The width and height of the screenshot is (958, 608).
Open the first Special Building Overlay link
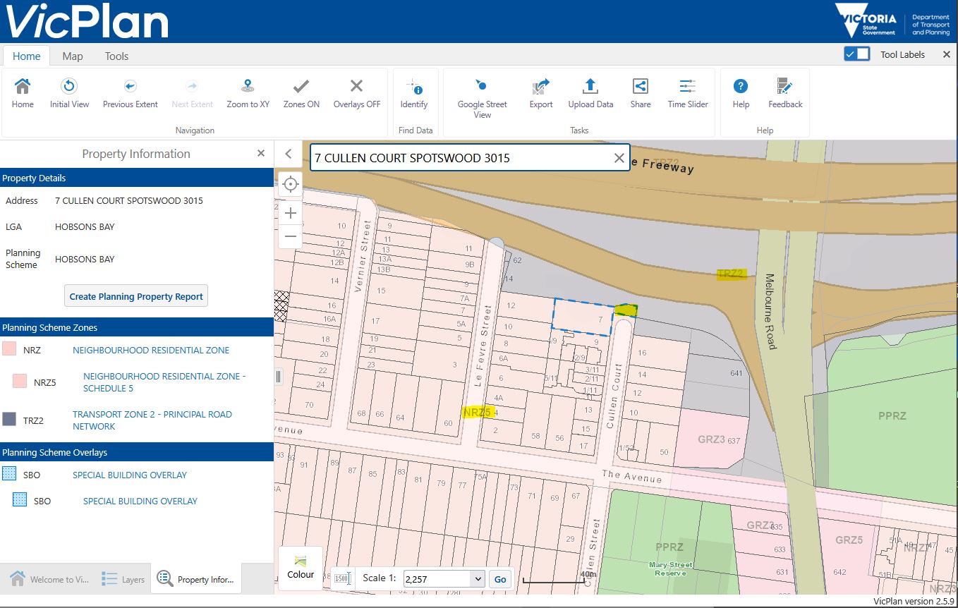(x=130, y=475)
